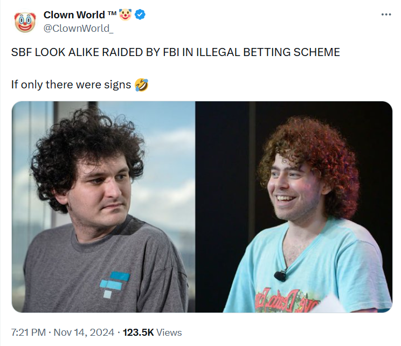
Task: Visit the @ClownWorld_ handle link
Action: coord(78,28)
